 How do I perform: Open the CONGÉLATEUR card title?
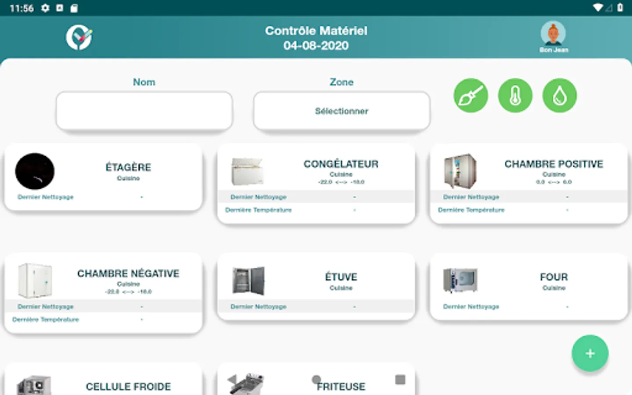pos(341,164)
